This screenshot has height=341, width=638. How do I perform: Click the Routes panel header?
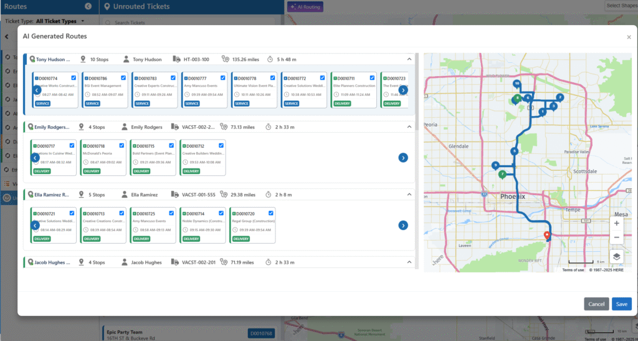tap(16, 6)
